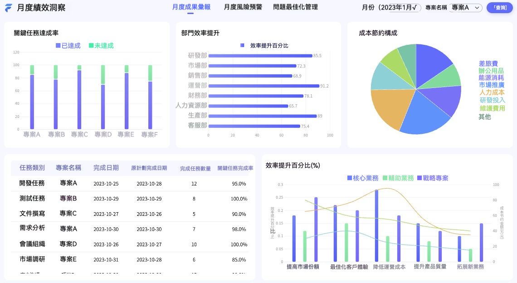The height and width of the screenshot is (283, 517).
Task: Click the 運營部 bar showing 91.2
Action: click(x=264, y=86)
